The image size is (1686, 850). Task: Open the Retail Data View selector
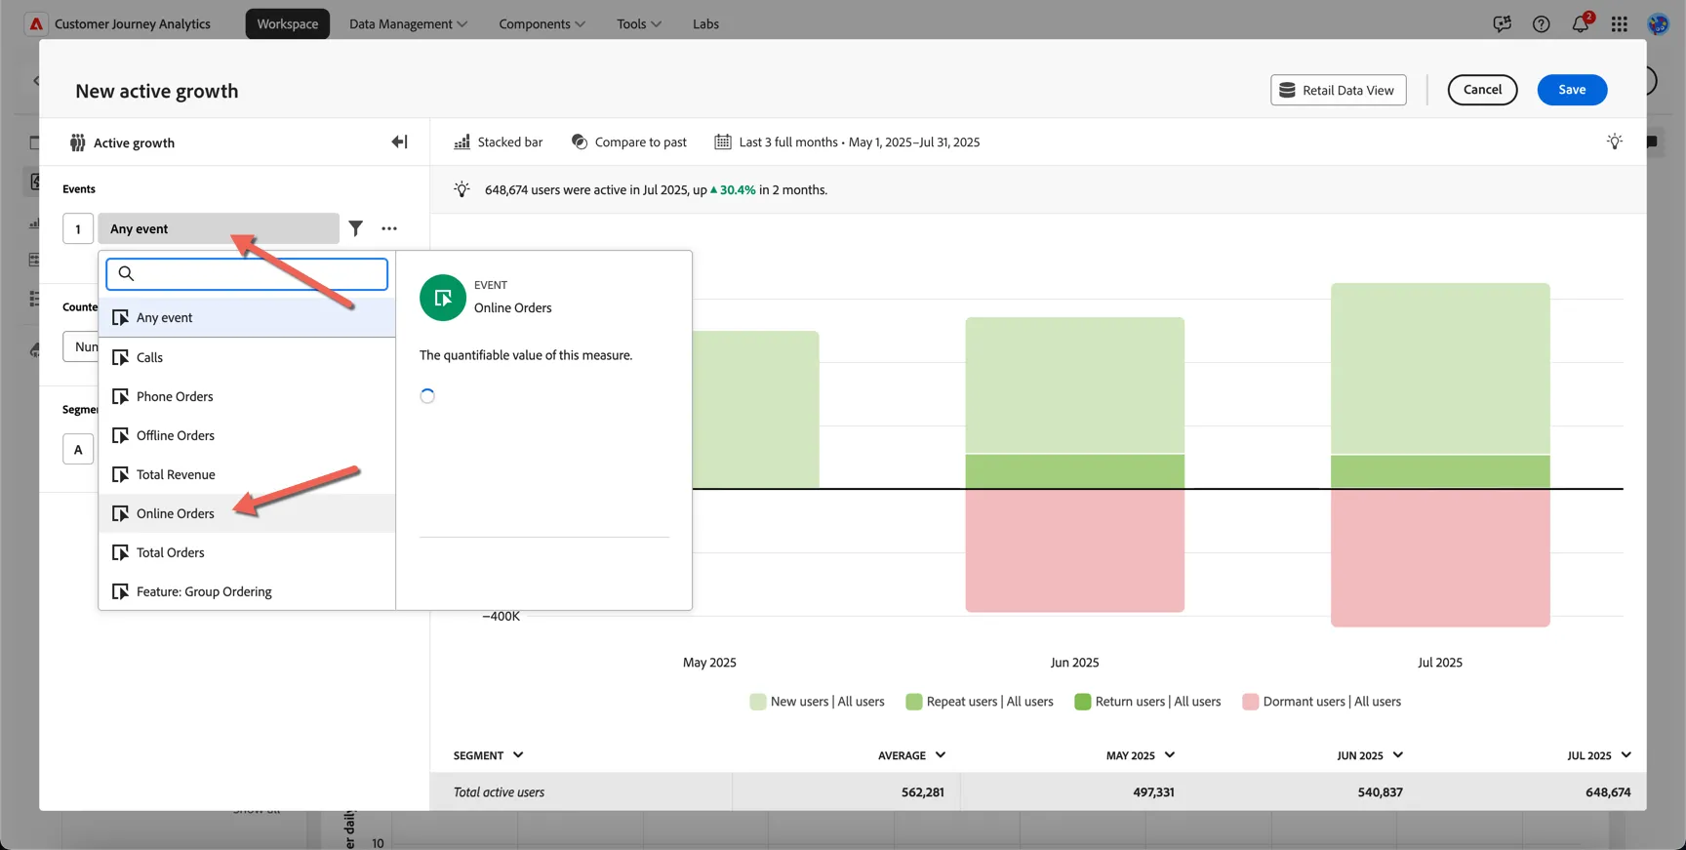(1338, 90)
